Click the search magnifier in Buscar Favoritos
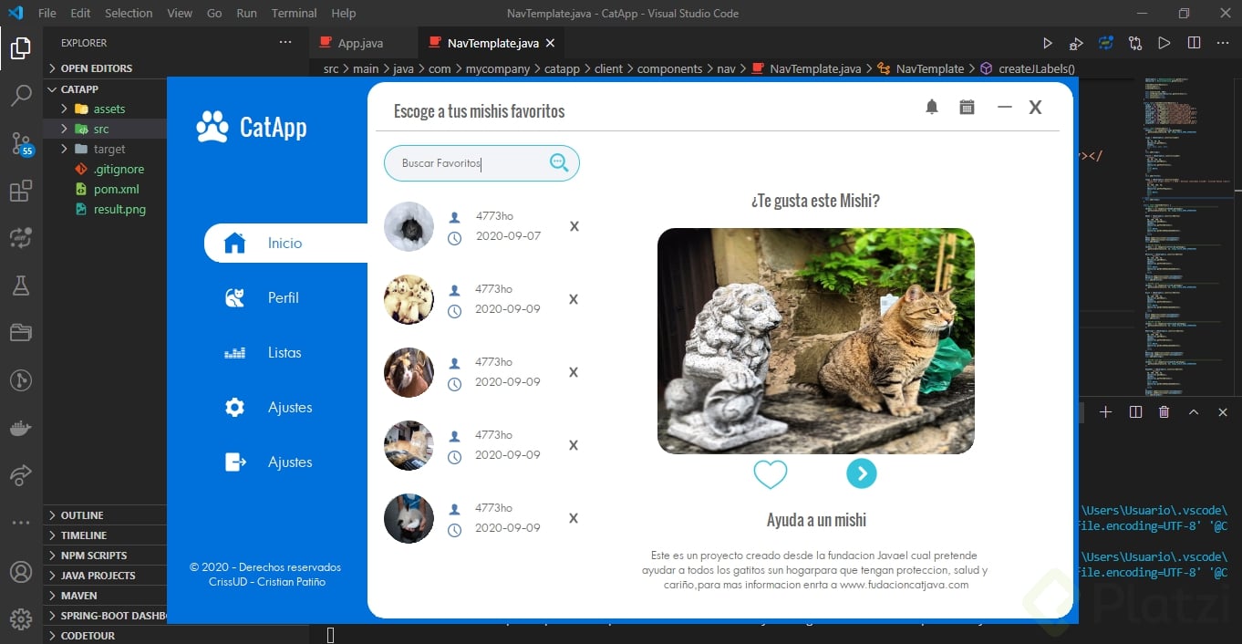1242x644 pixels. (x=559, y=162)
